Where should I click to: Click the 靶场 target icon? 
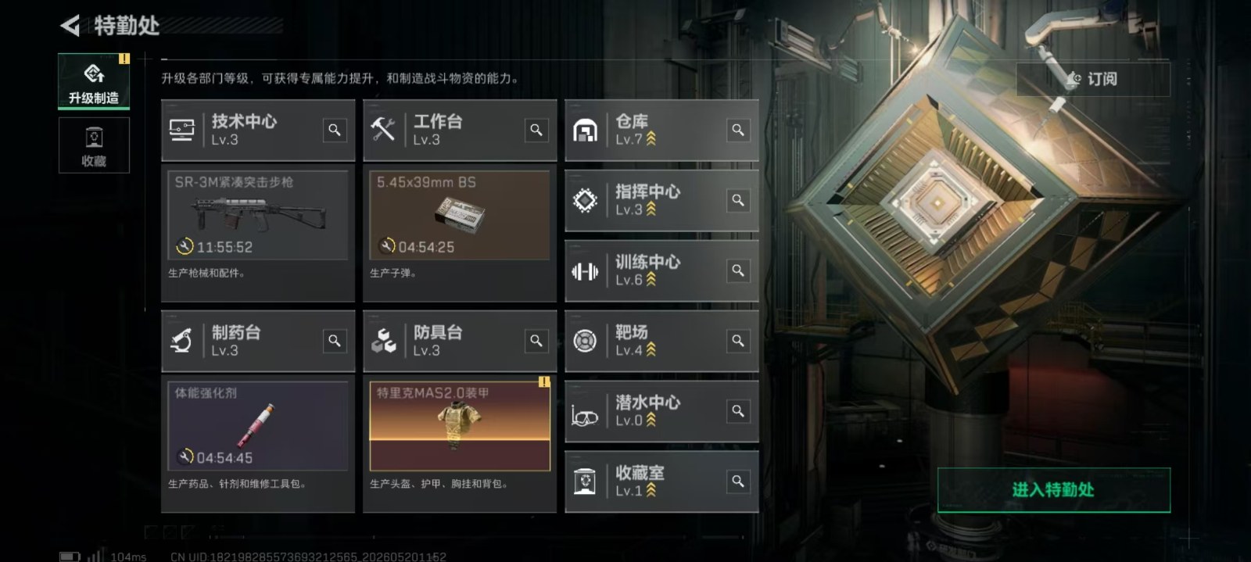pyautogui.click(x=585, y=341)
